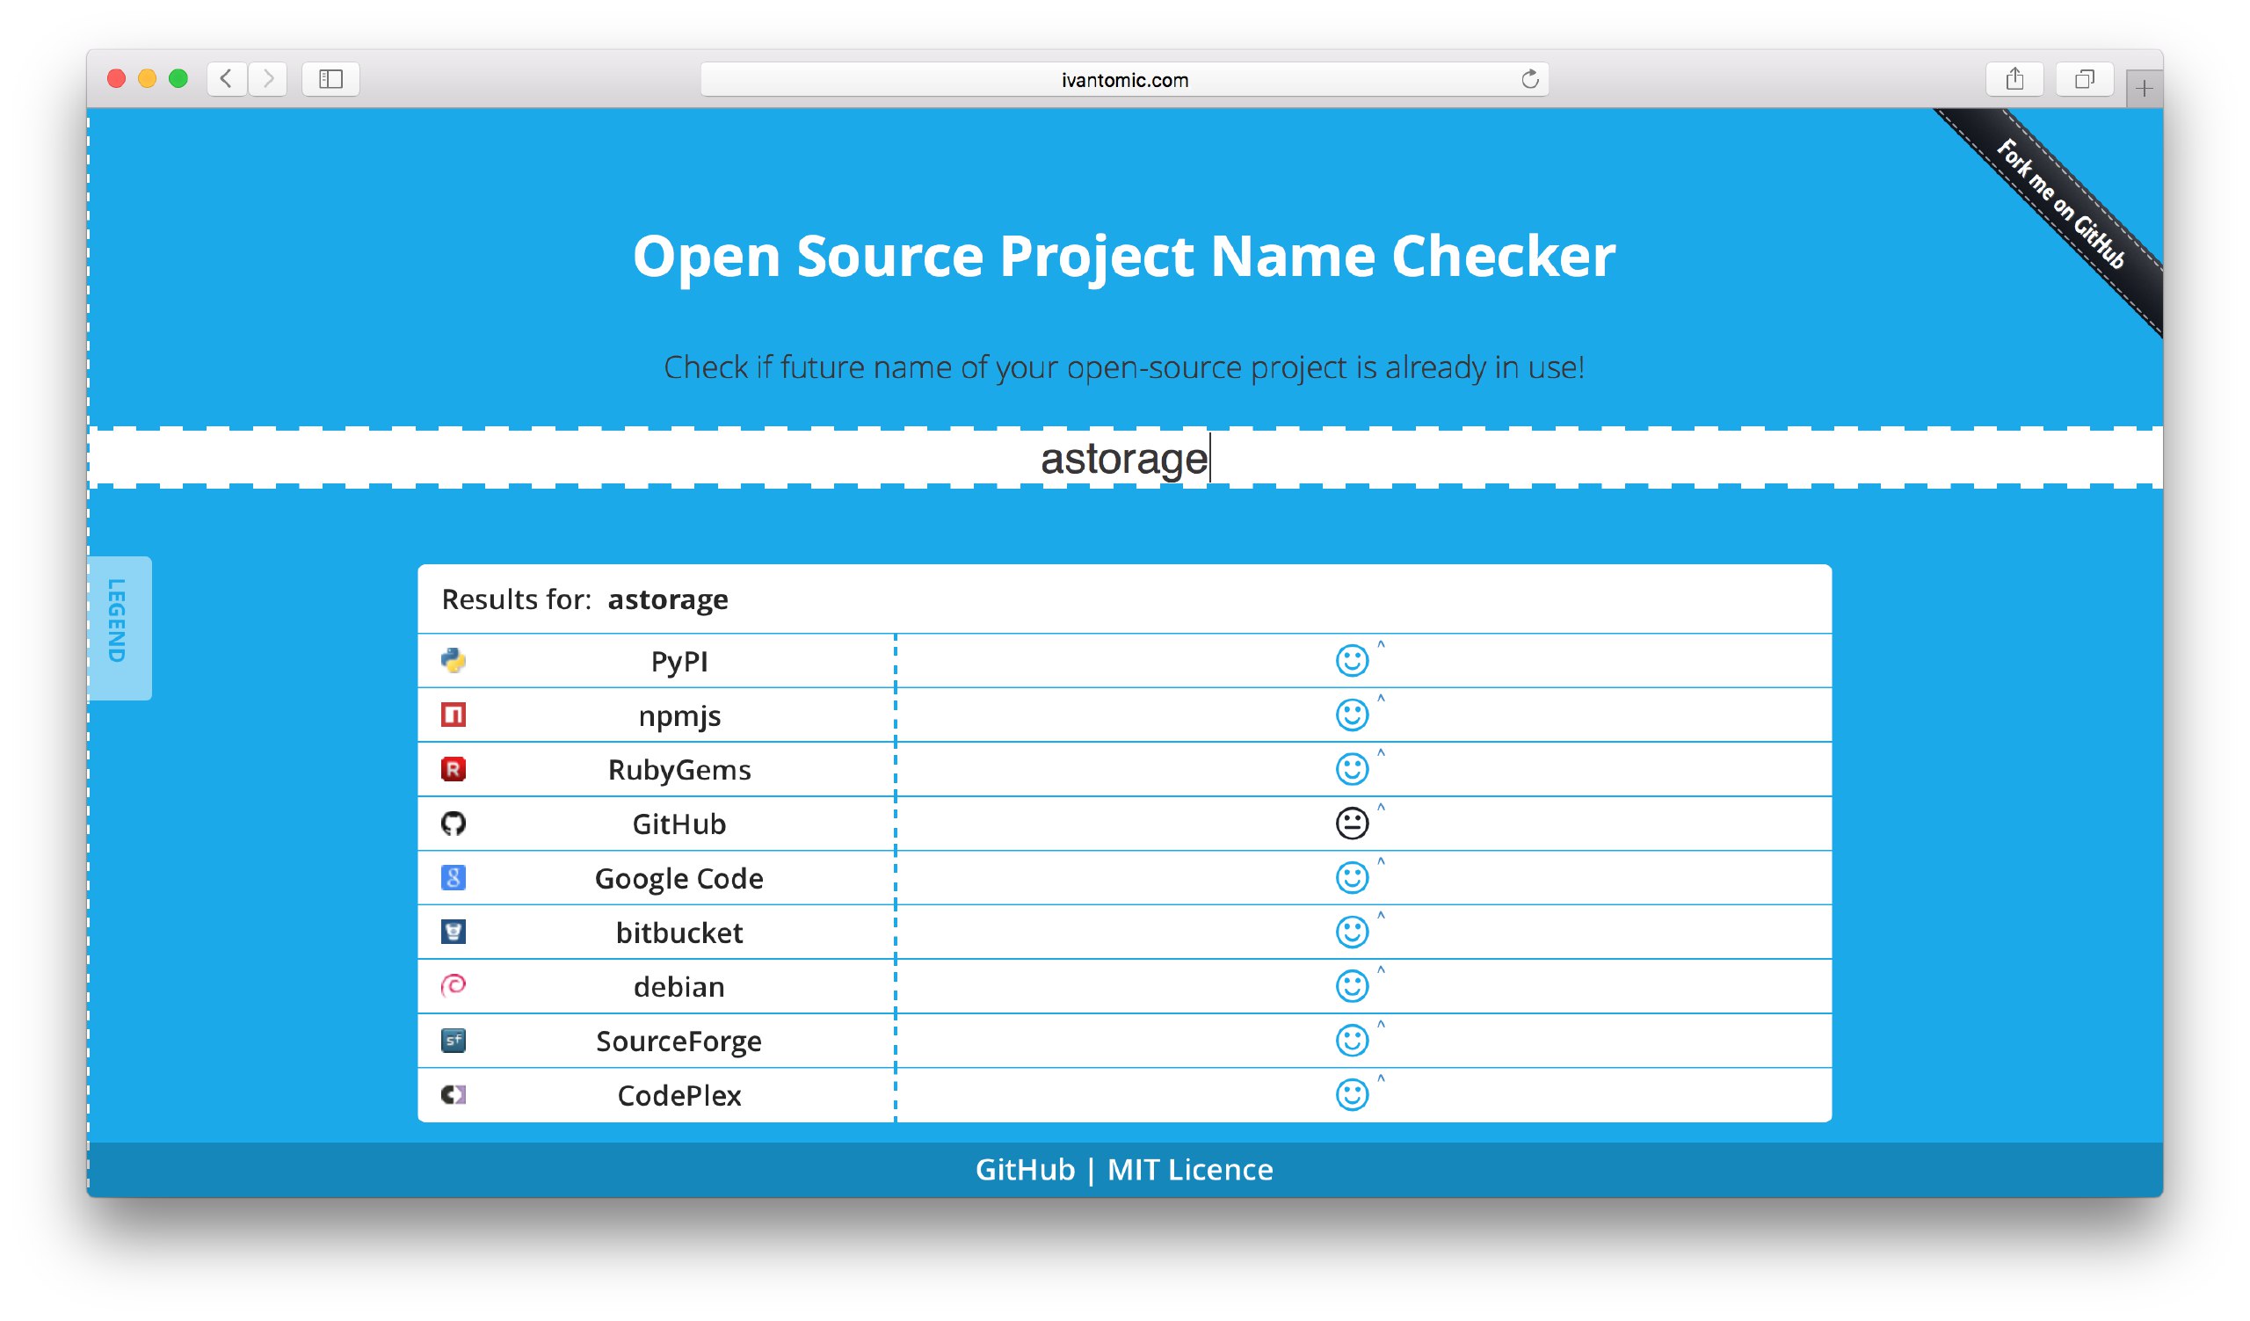Reload the page with the refresh icon

(x=1529, y=79)
